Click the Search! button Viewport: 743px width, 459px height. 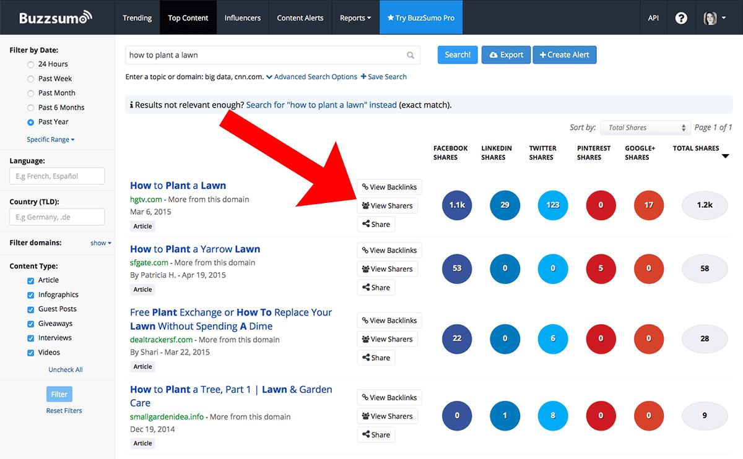(x=458, y=54)
